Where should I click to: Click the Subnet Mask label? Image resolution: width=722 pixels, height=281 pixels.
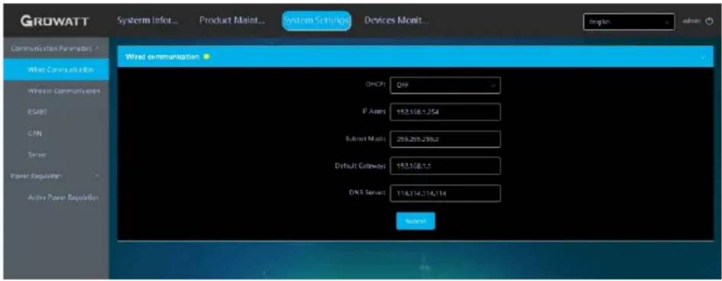364,139
